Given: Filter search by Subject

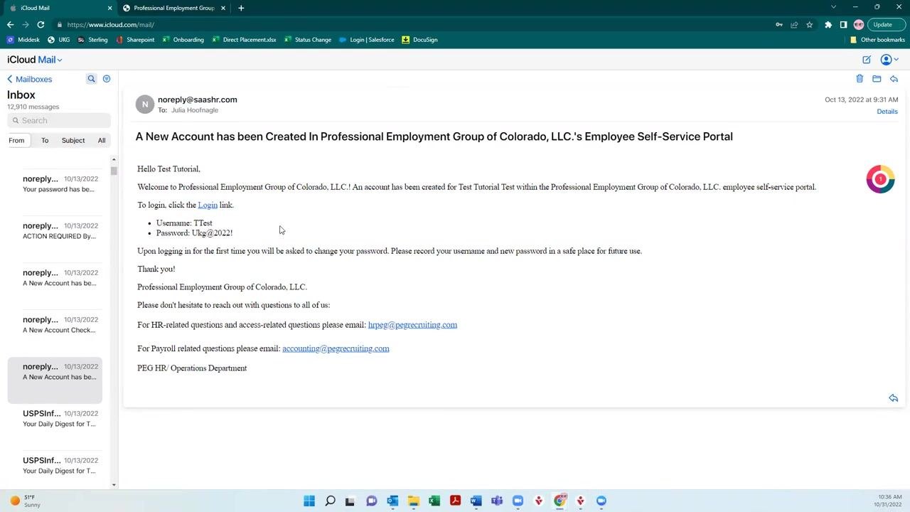Looking at the screenshot, I should pyautogui.click(x=73, y=140).
